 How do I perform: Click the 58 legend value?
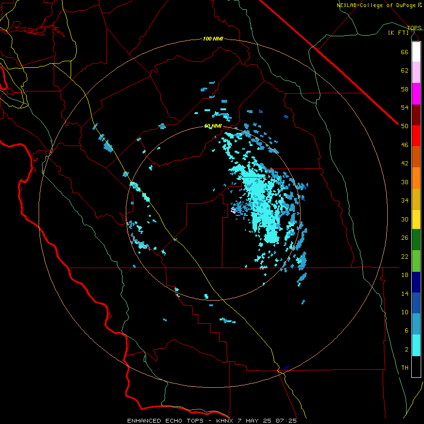point(405,89)
